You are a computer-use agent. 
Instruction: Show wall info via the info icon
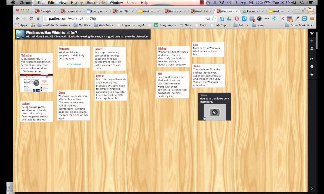click(x=312, y=67)
